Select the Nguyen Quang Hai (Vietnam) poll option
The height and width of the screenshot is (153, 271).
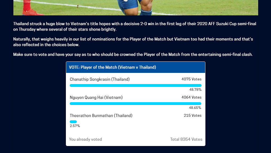[x=96, y=97]
